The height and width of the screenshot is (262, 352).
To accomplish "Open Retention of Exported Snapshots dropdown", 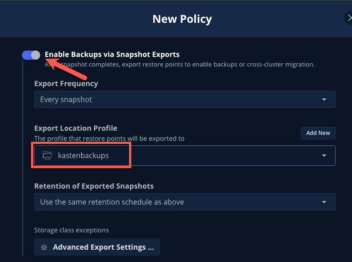I will [185, 202].
